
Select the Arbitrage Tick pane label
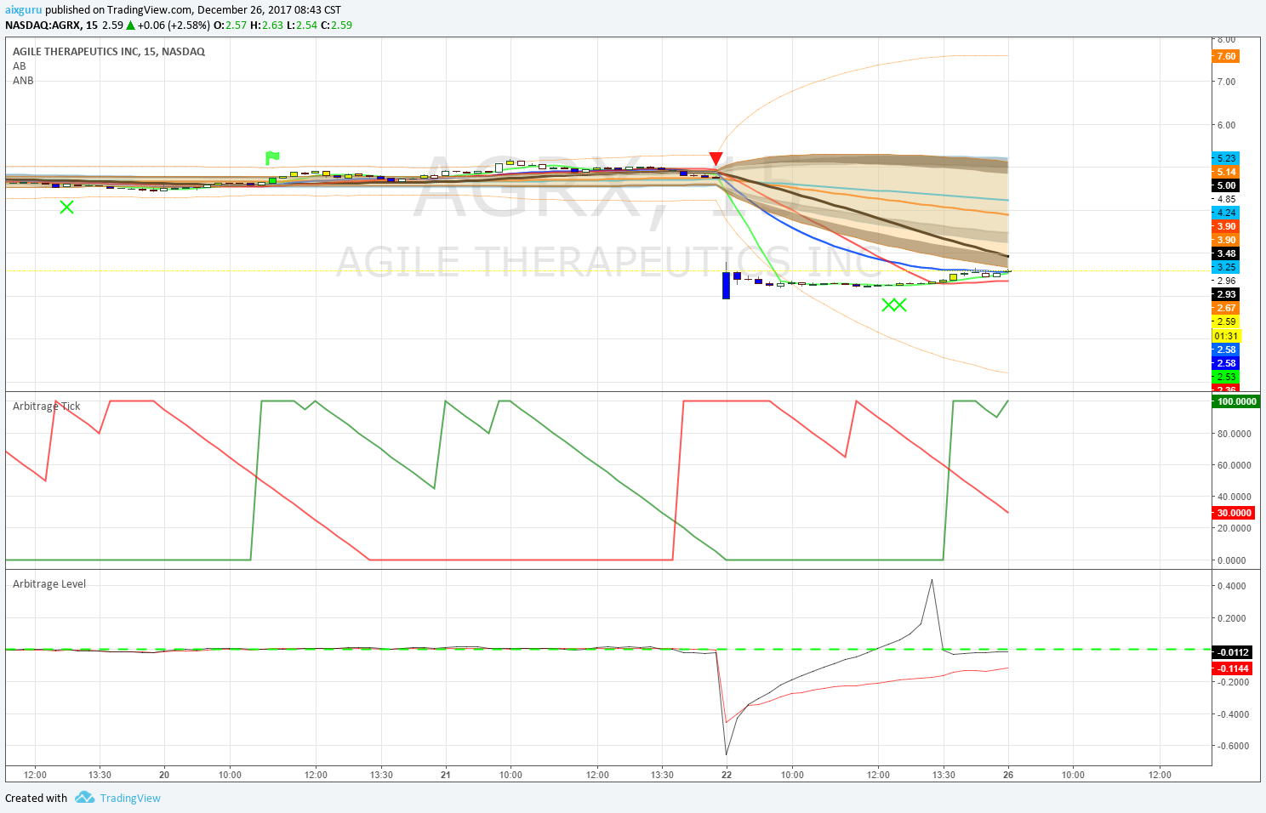(x=47, y=406)
